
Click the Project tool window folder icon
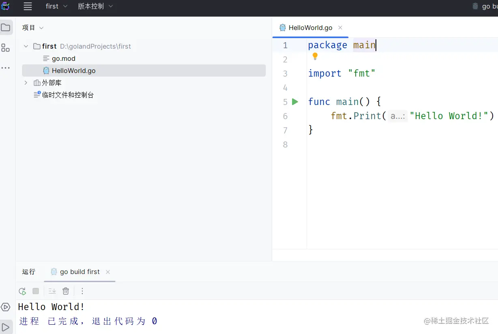tap(6, 28)
